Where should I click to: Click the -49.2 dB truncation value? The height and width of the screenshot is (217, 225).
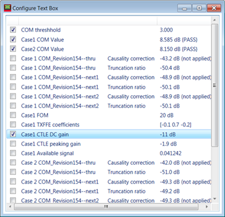[x=170, y=191]
